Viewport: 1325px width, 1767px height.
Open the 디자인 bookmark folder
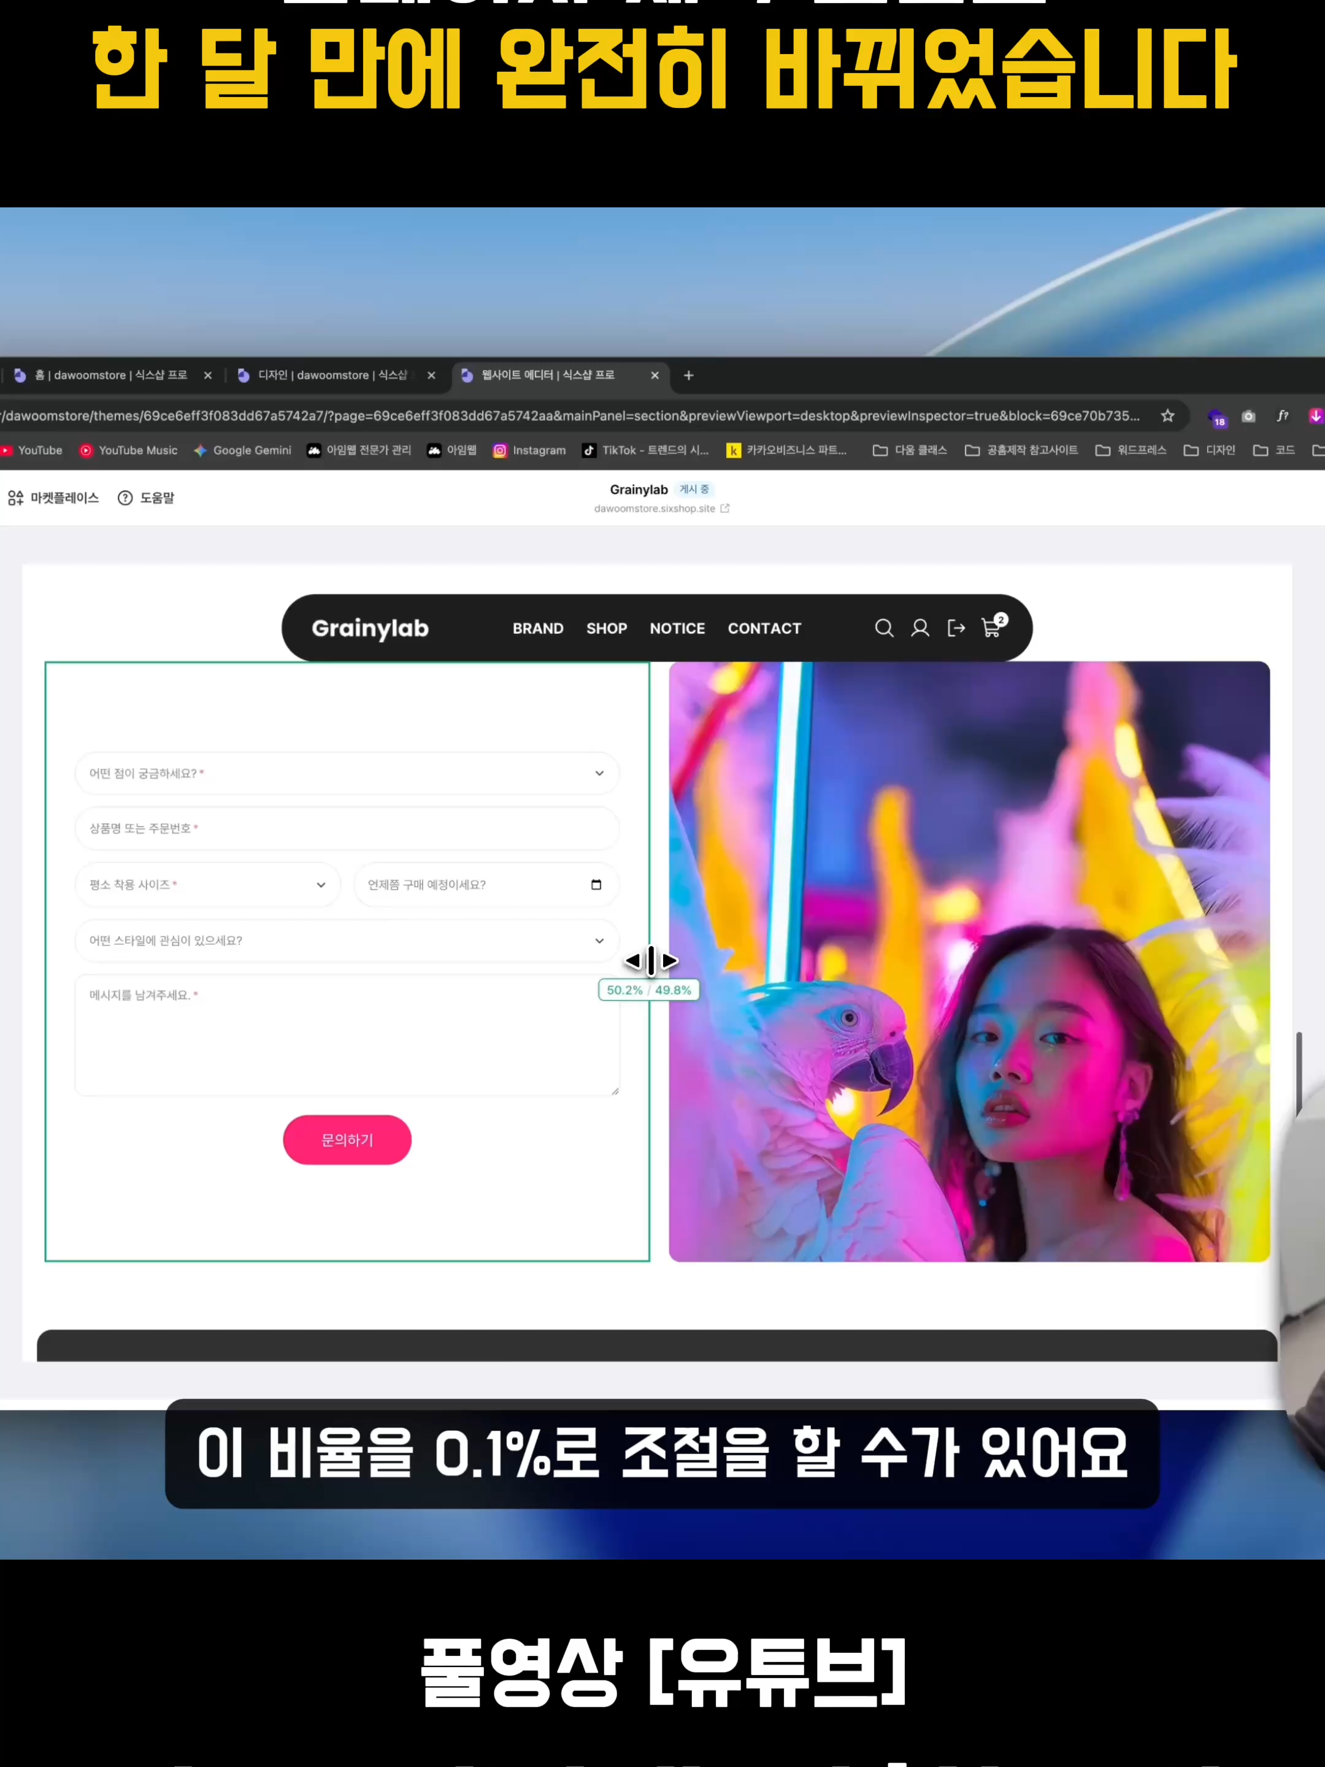(1209, 450)
